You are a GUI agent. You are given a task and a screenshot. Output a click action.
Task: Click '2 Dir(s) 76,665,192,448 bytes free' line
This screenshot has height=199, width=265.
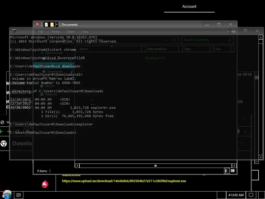[77, 116]
